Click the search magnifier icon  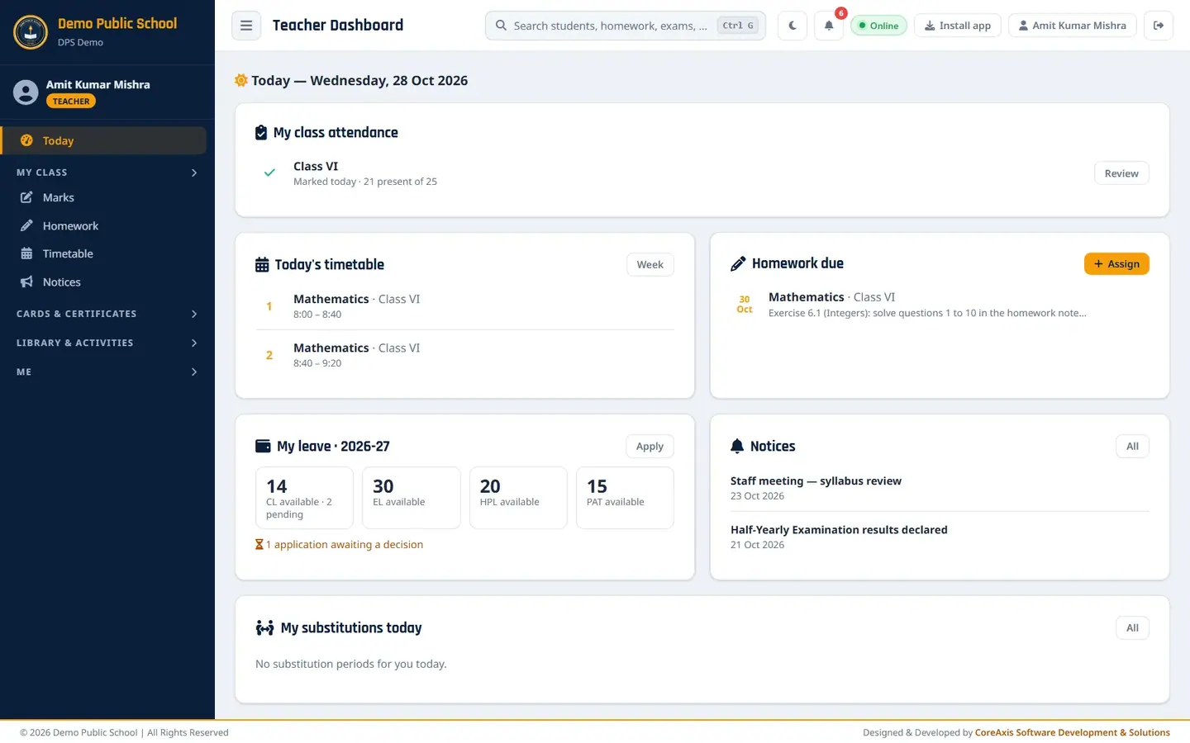(501, 26)
